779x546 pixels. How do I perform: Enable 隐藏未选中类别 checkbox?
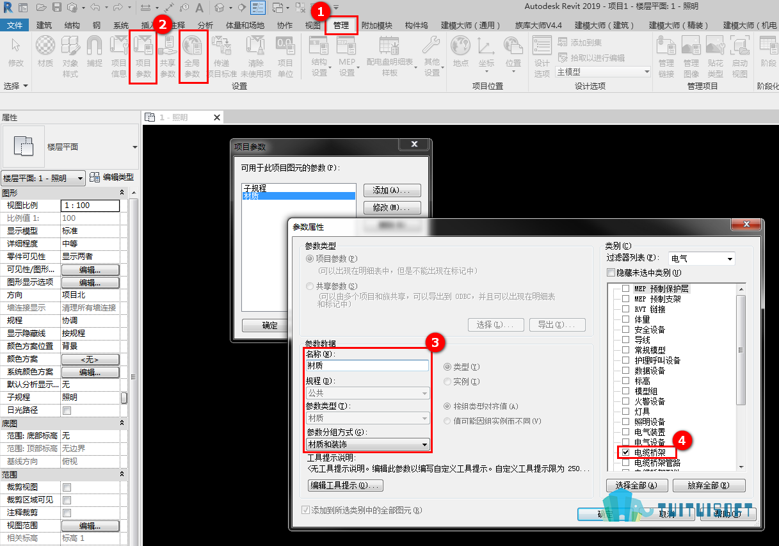click(611, 273)
